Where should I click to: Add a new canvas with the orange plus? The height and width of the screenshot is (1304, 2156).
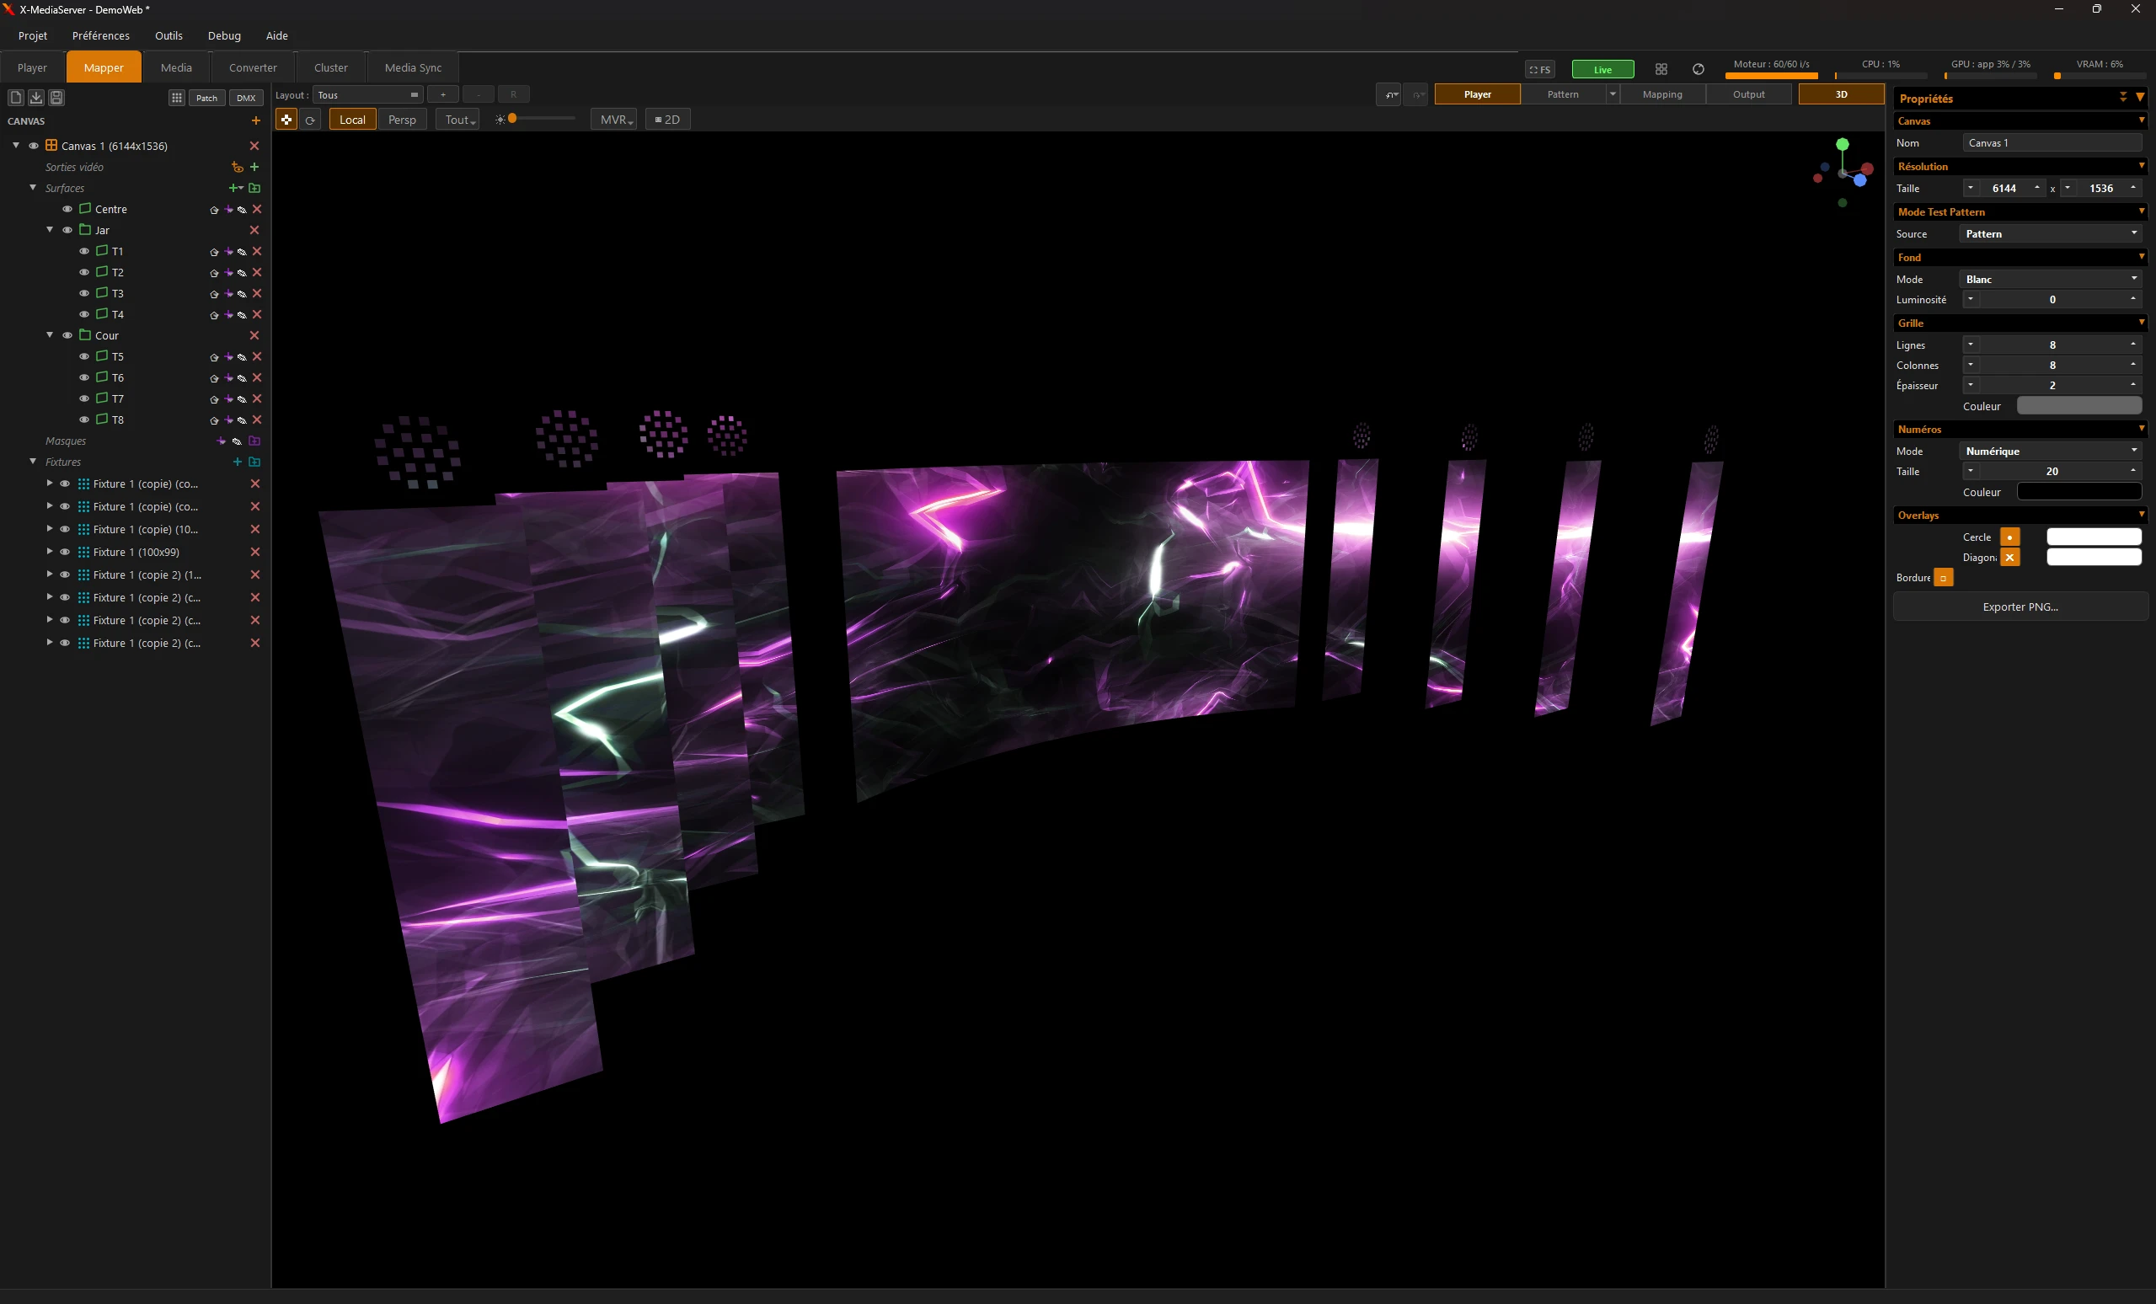(255, 120)
